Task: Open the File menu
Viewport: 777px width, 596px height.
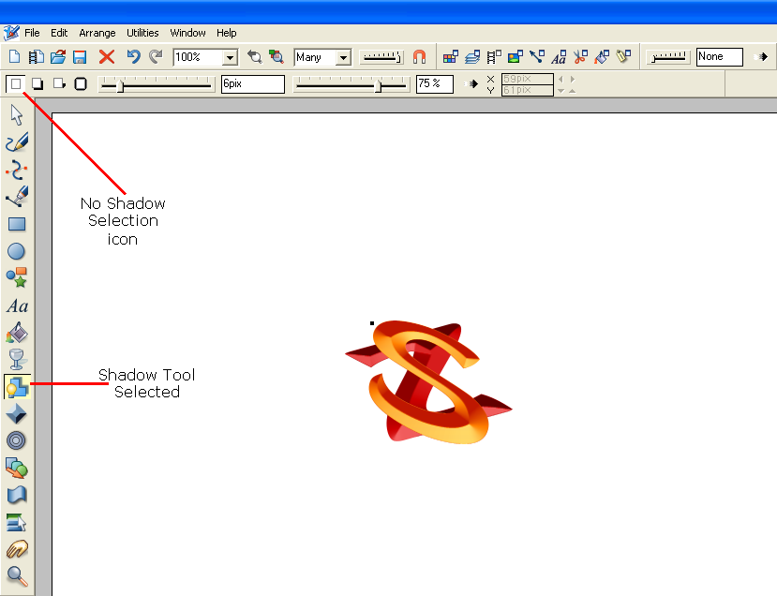Action: 32,33
